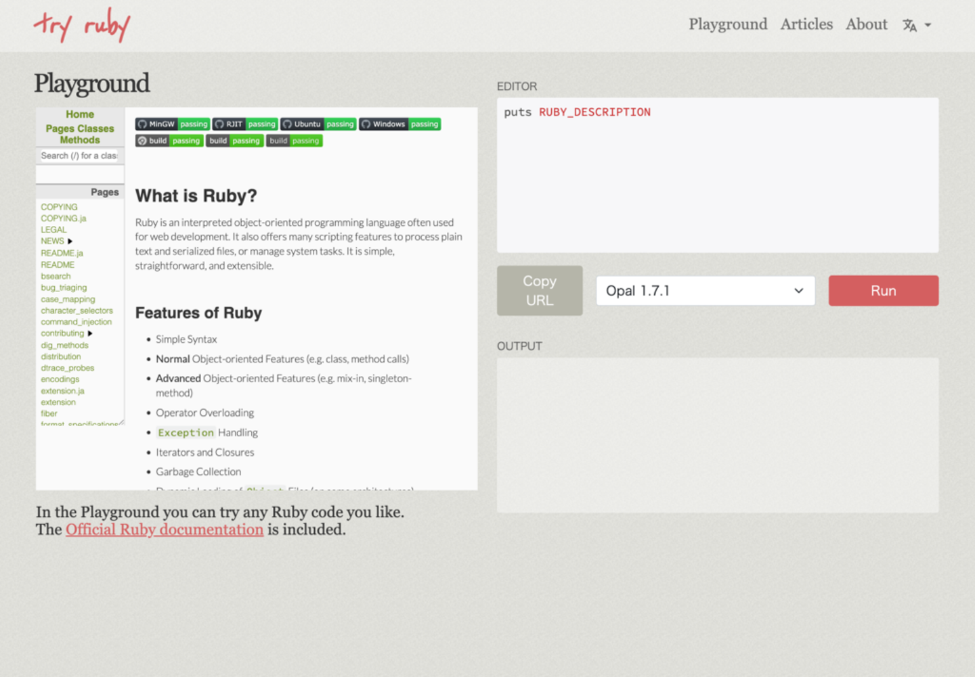Image resolution: width=975 pixels, height=677 pixels.
Task: Open the NEWS page link
Action: (52, 241)
